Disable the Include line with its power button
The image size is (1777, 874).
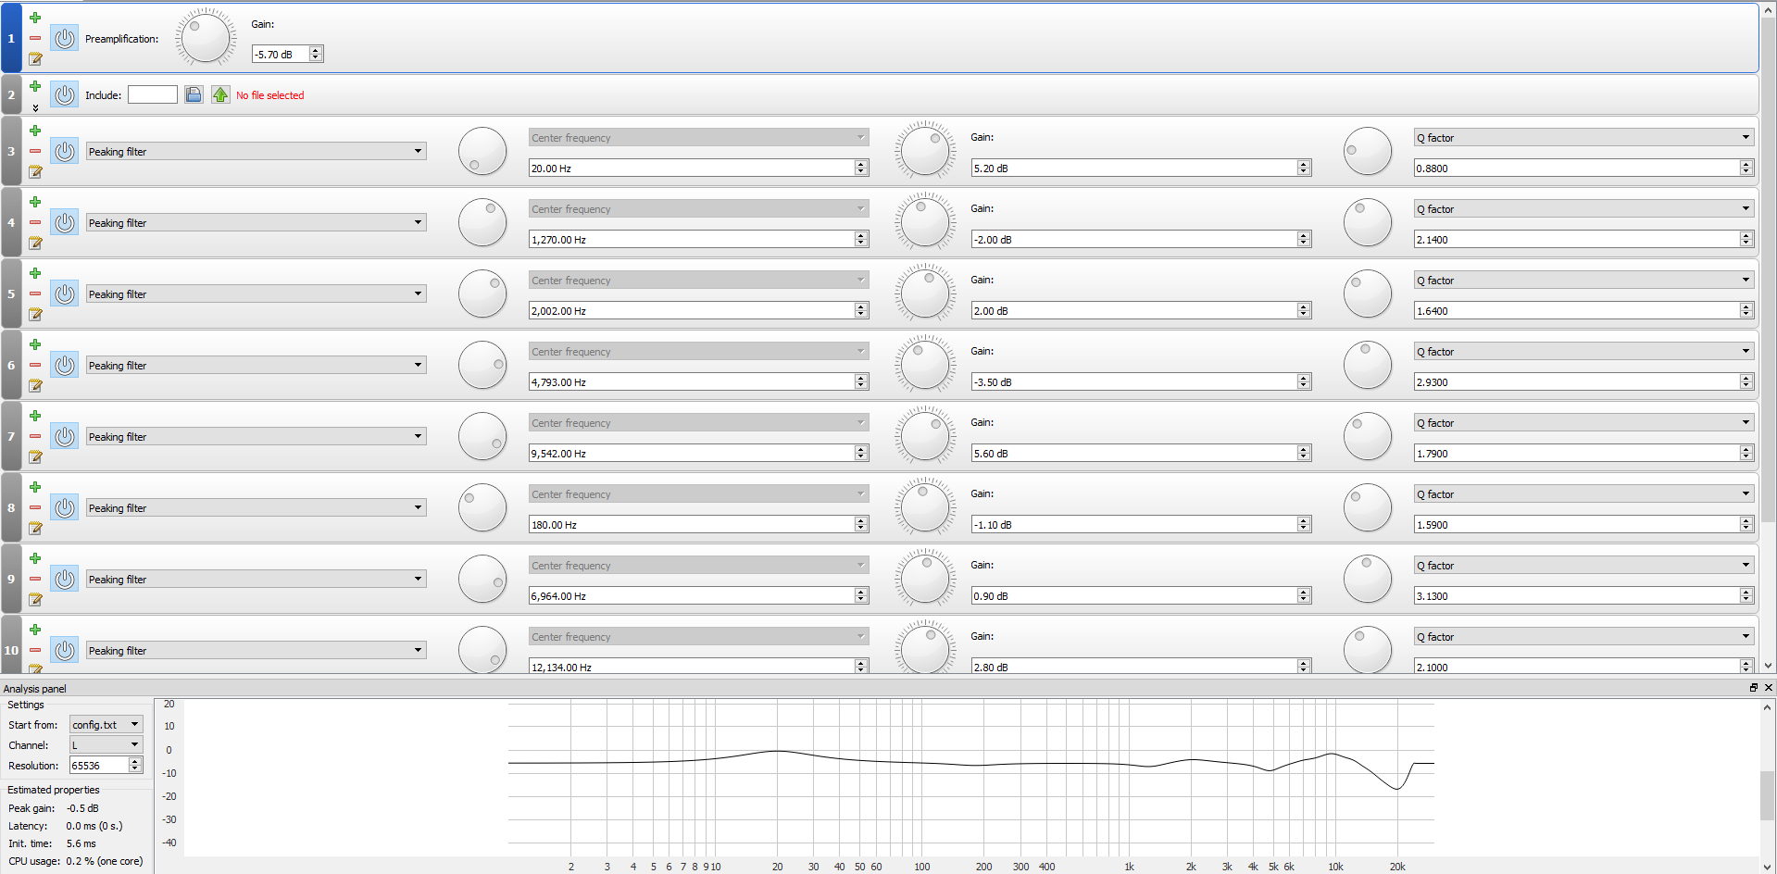coord(64,94)
